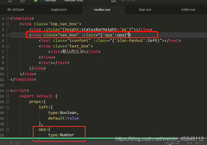The height and width of the screenshot is (145, 207).
Task: Fold the text_box view on line 6
Action: point(8,46)
